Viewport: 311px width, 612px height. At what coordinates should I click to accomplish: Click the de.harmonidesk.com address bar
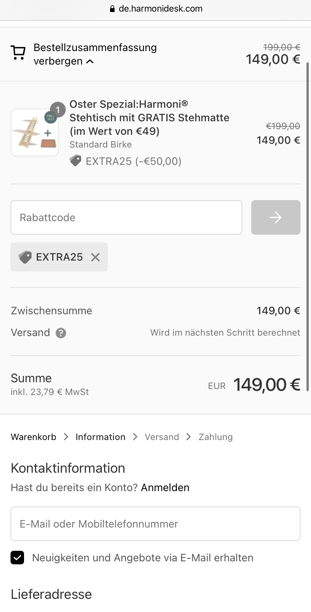tap(160, 8)
